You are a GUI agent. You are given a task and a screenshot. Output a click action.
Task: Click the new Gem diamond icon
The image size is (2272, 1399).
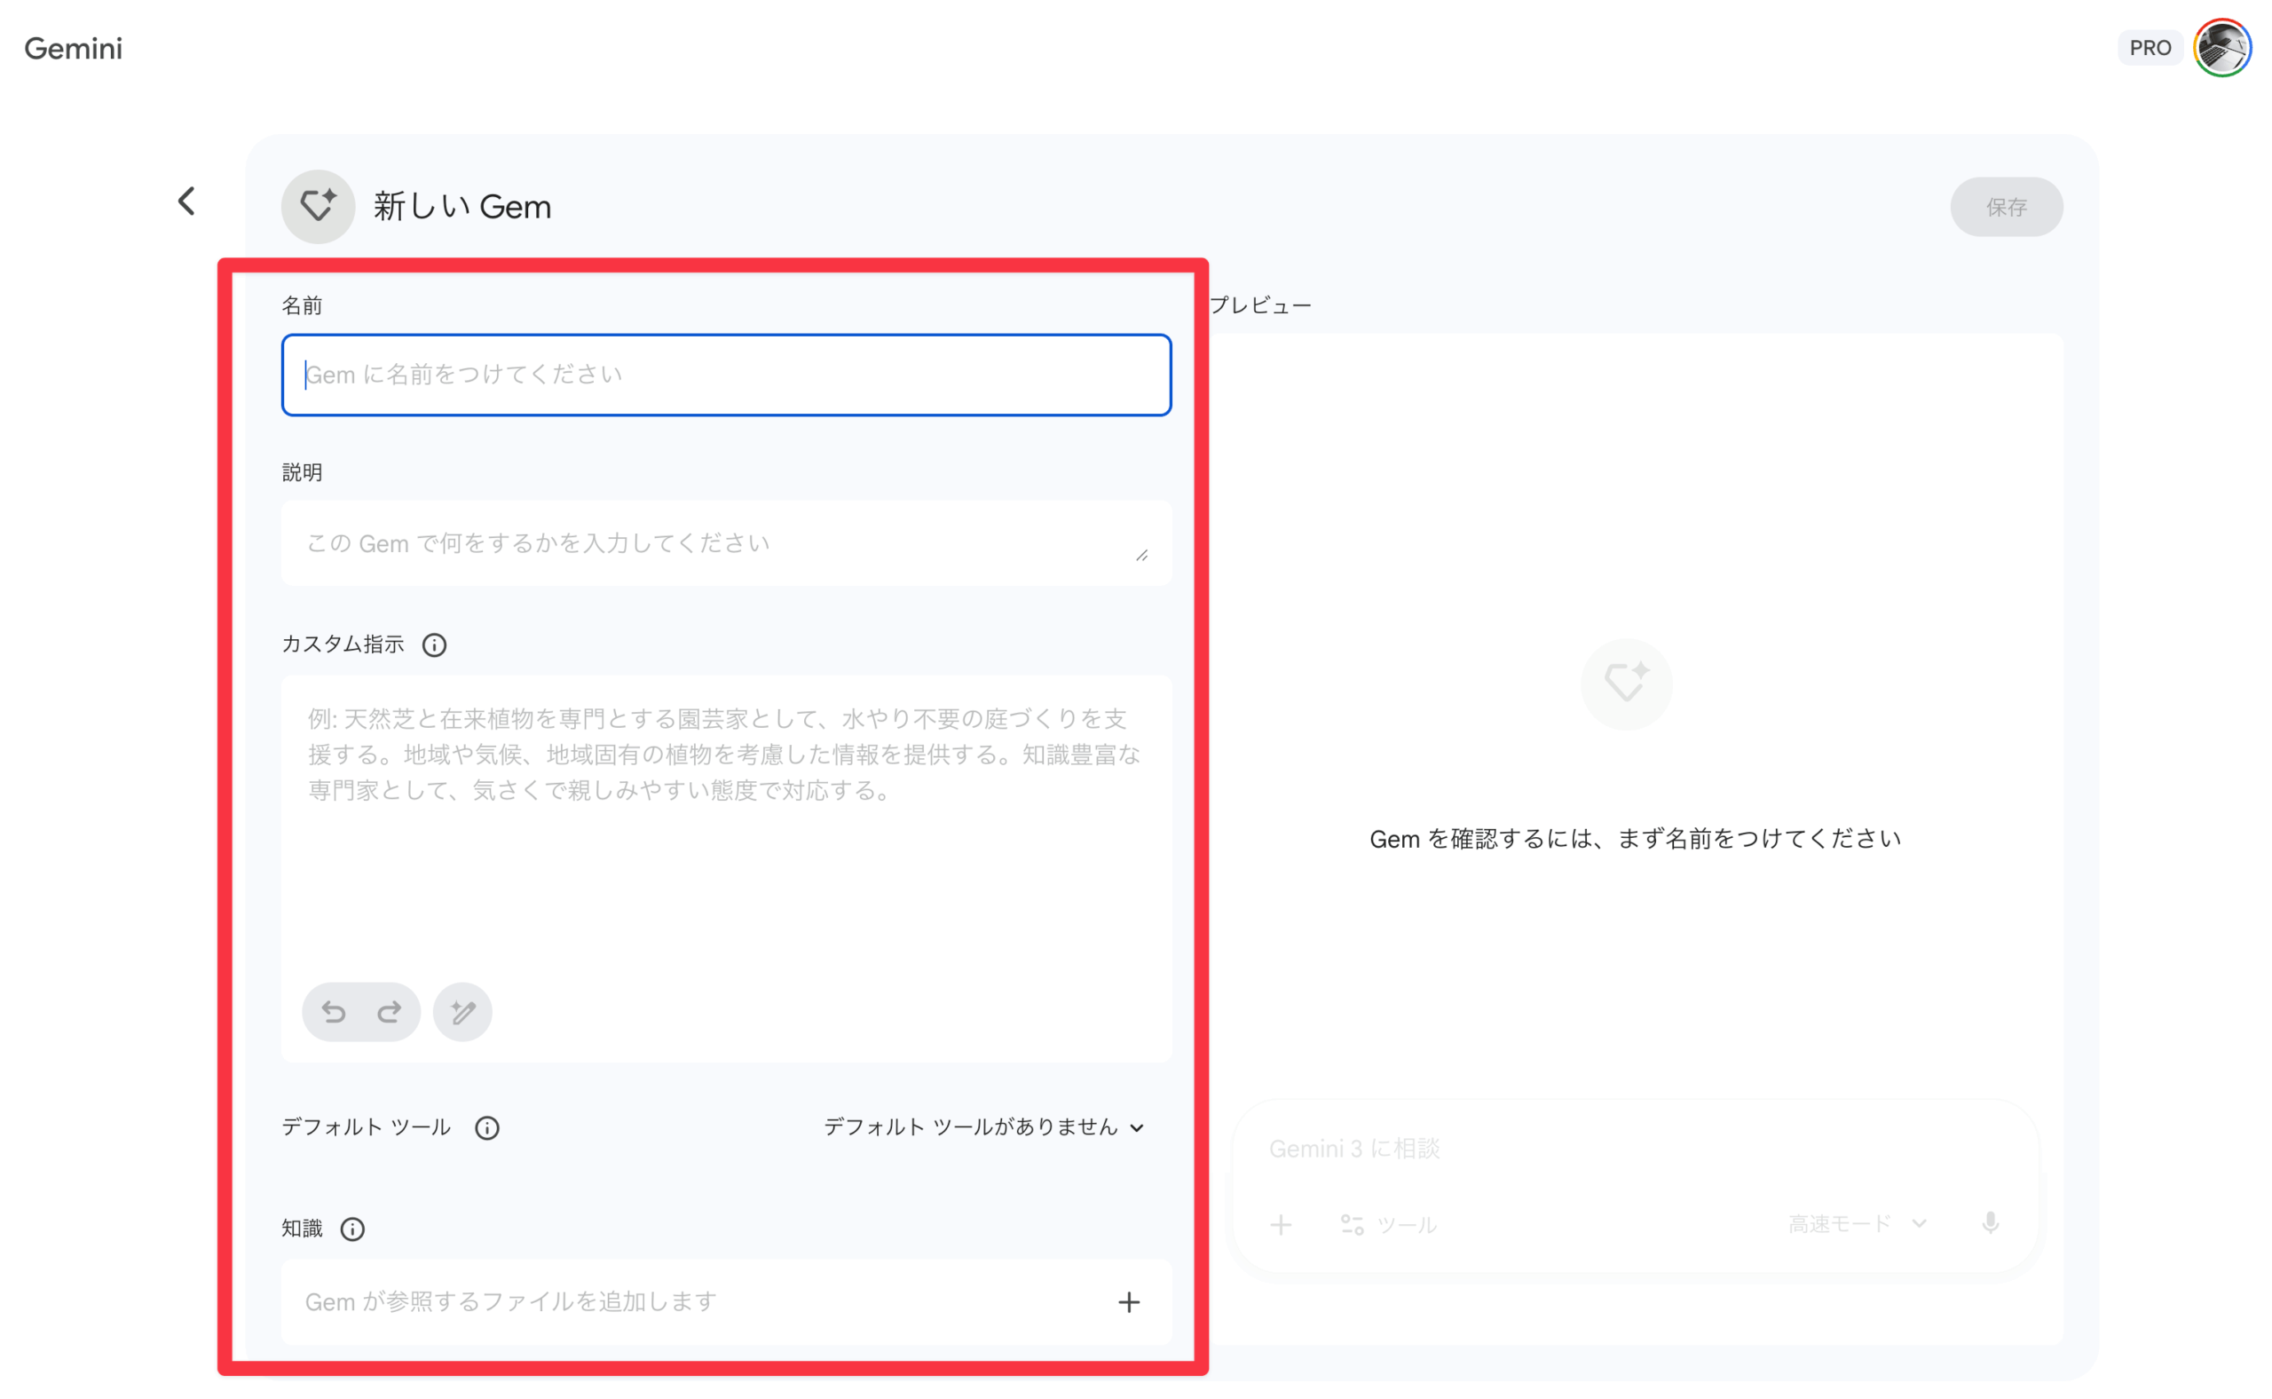pos(318,206)
